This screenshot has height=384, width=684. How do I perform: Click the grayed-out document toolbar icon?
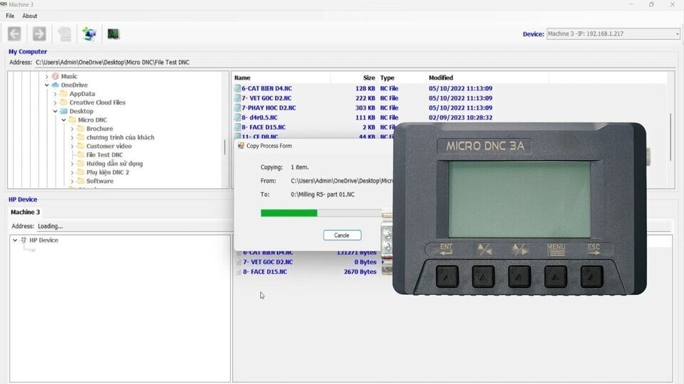65,33
